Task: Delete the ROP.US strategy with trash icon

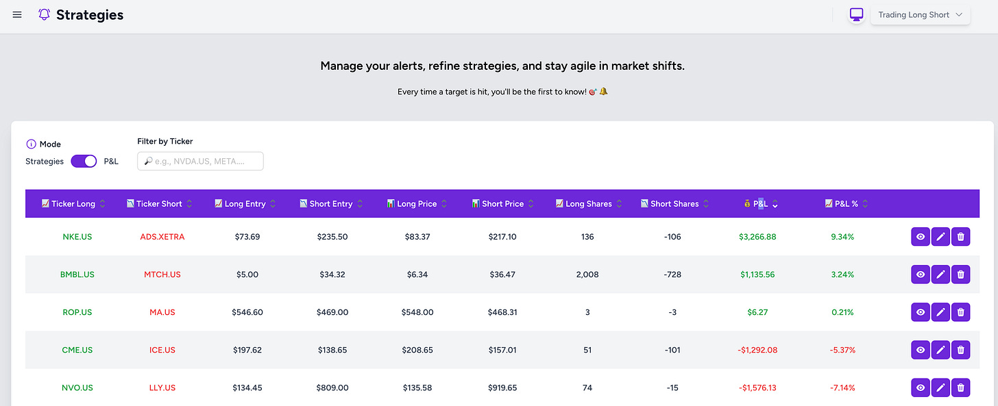Action: (961, 312)
